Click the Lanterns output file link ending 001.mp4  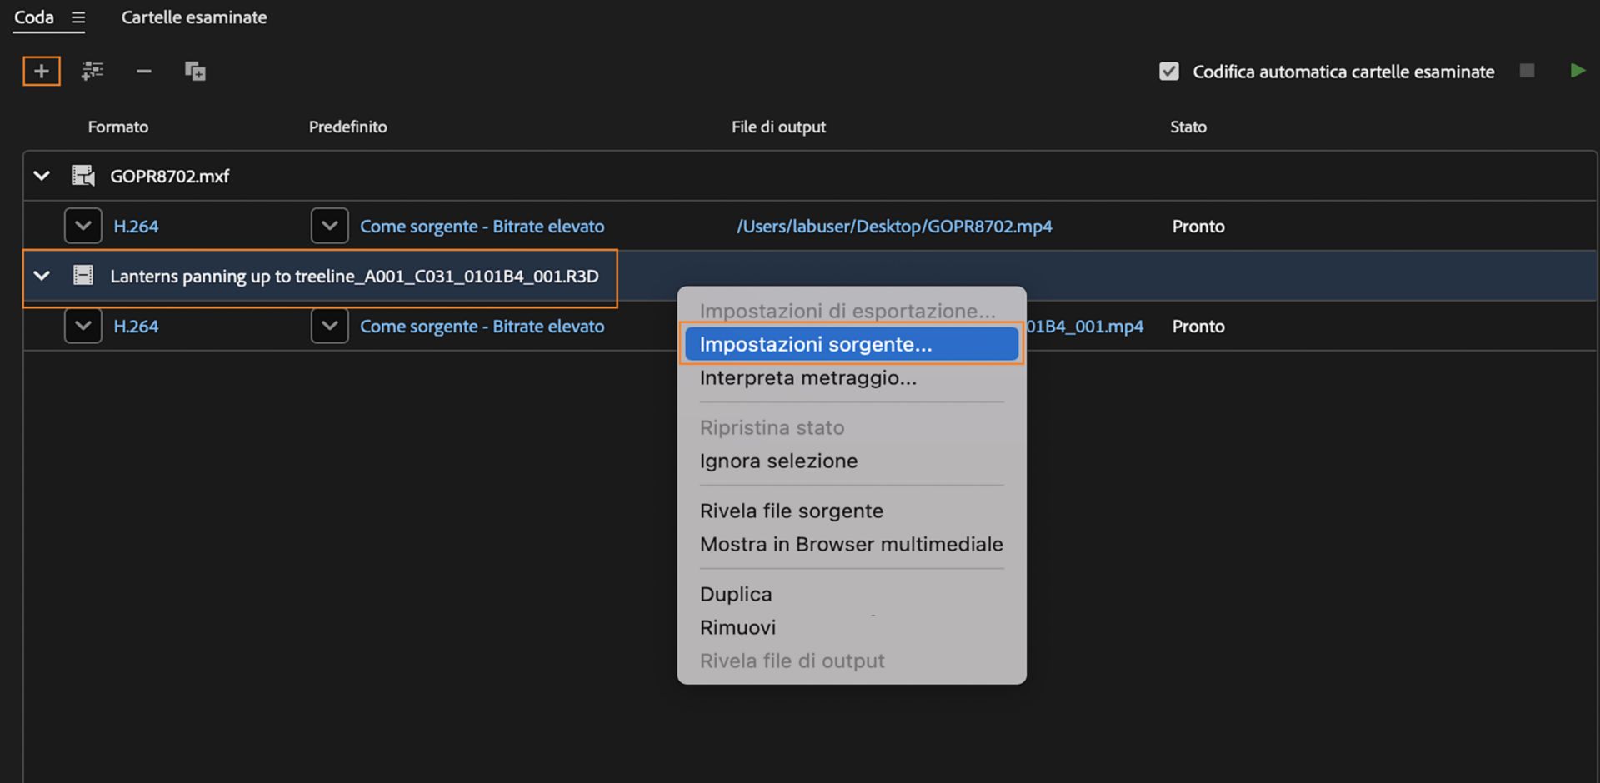[x=1085, y=326]
